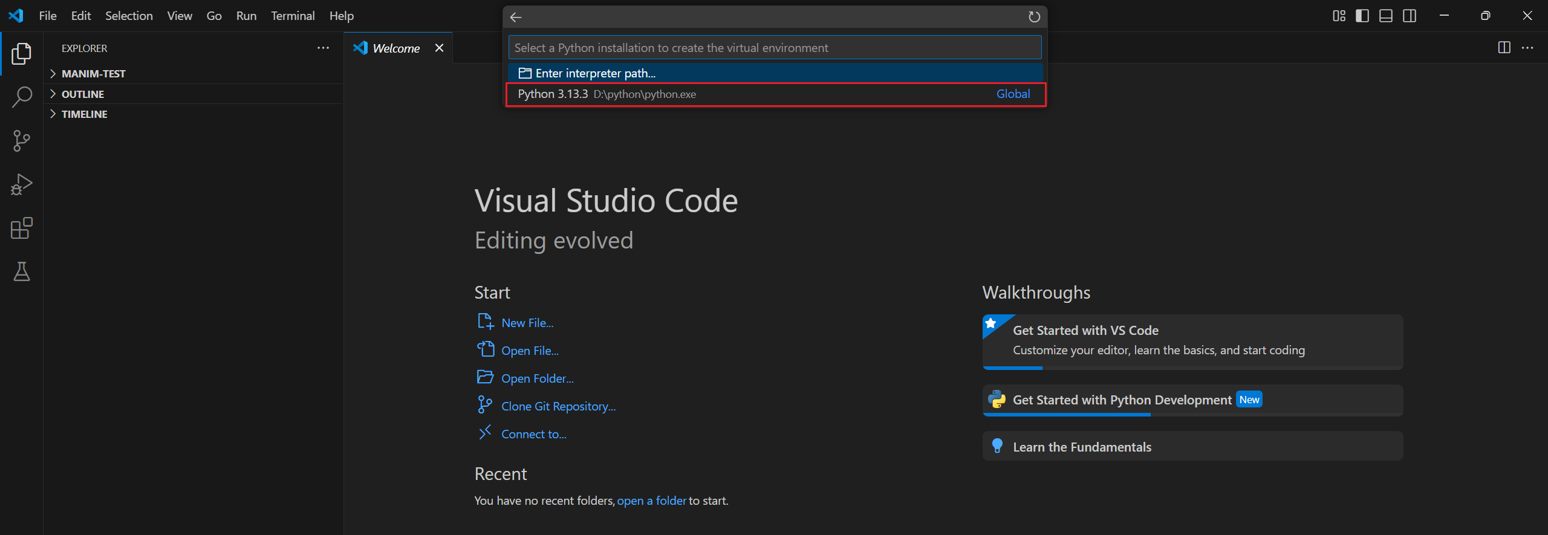Toggle the Secondary Side Bar

(x=1410, y=16)
